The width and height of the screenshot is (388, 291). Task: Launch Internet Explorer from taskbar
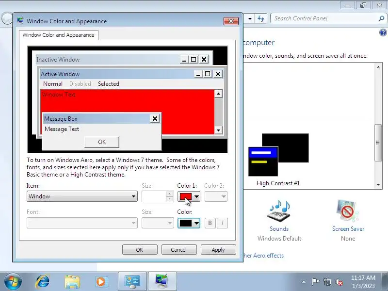42,282
